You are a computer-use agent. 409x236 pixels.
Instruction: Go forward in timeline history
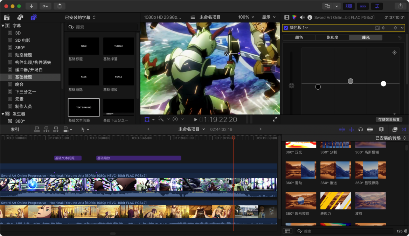point(260,129)
